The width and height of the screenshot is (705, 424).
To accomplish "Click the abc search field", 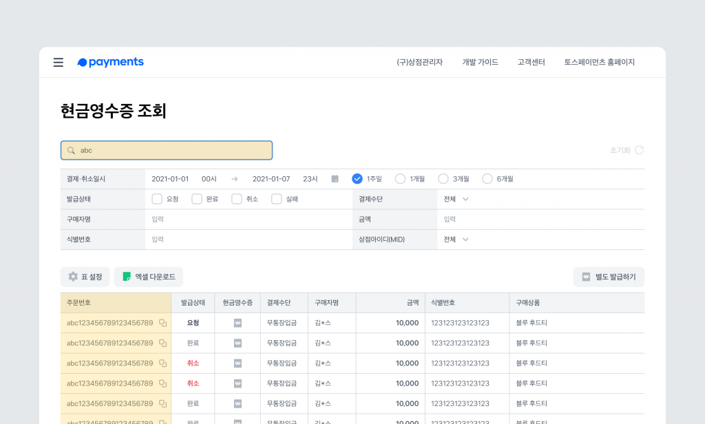I will tap(167, 151).
